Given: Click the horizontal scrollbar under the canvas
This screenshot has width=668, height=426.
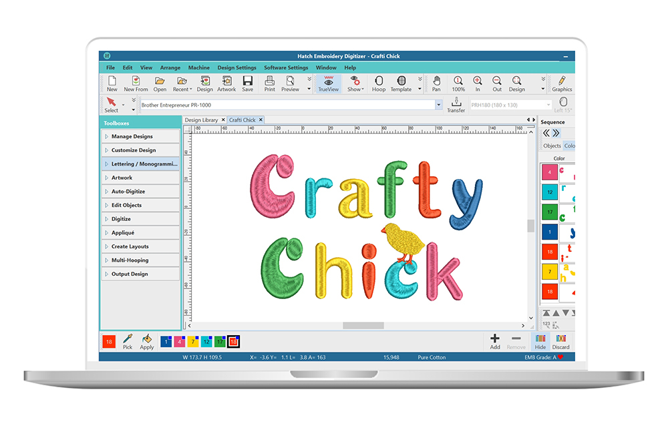Looking at the screenshot, I should point(363,326).
